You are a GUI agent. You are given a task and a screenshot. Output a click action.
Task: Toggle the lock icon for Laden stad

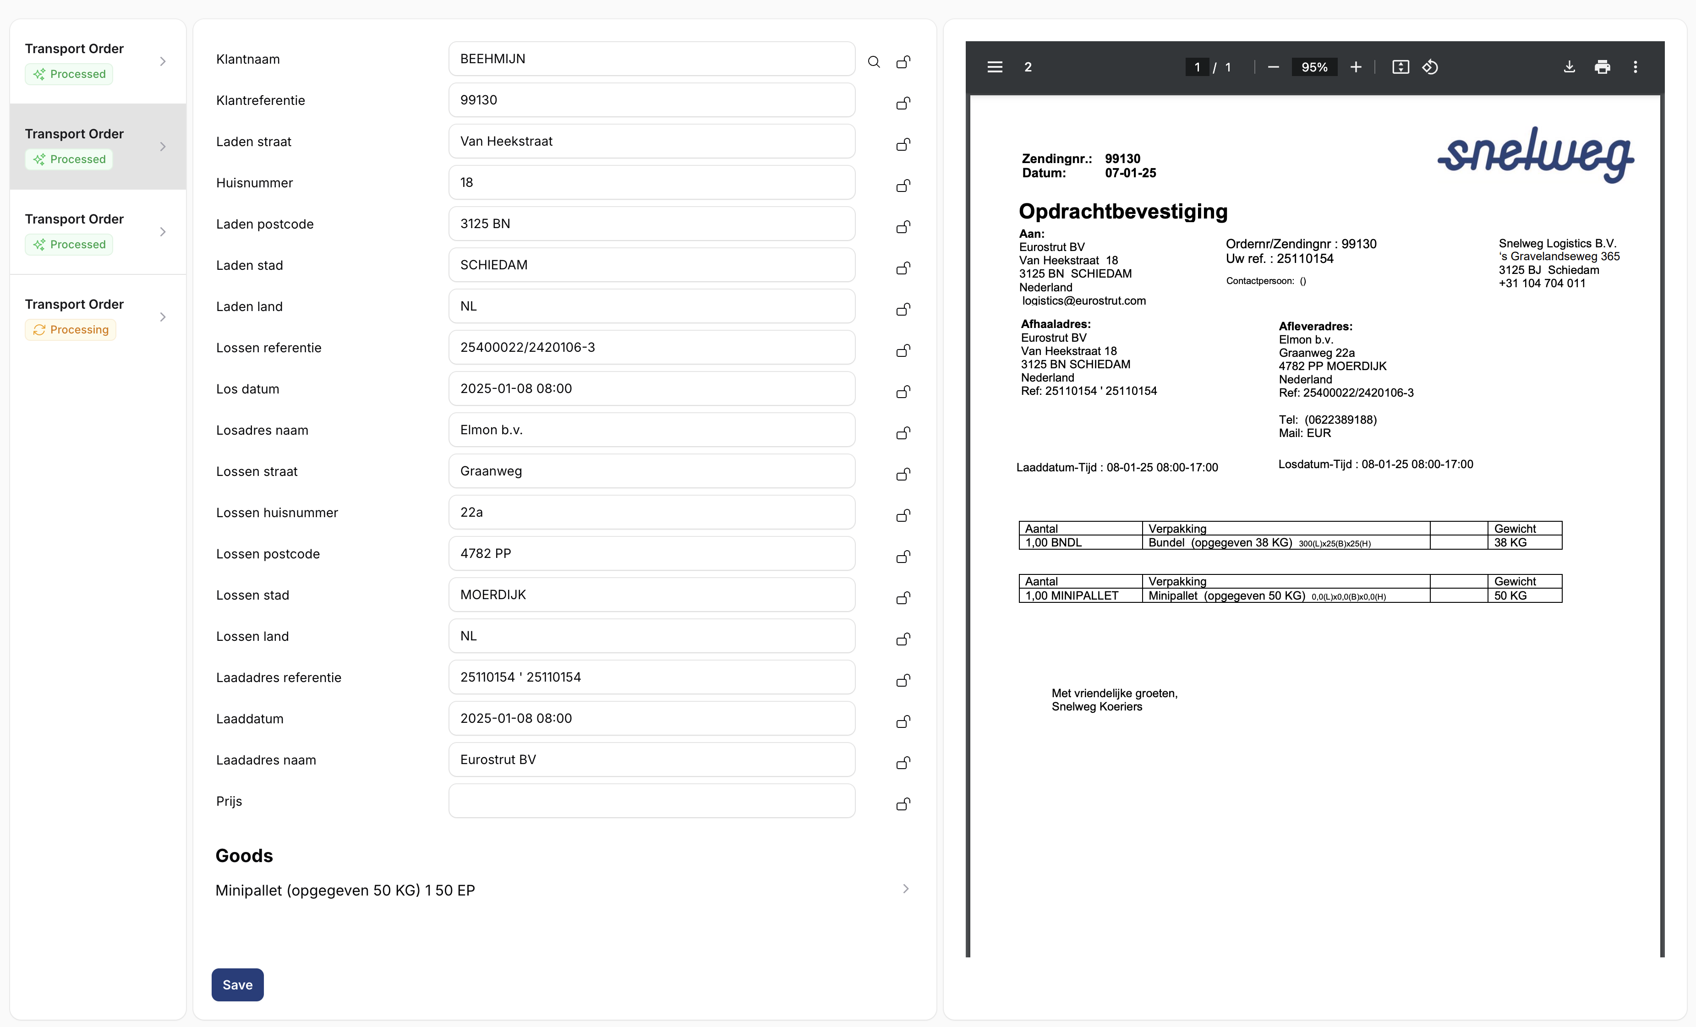903,268
